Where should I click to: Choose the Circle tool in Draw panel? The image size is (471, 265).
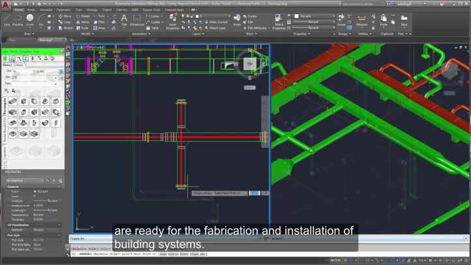click(x=30, y=19)
